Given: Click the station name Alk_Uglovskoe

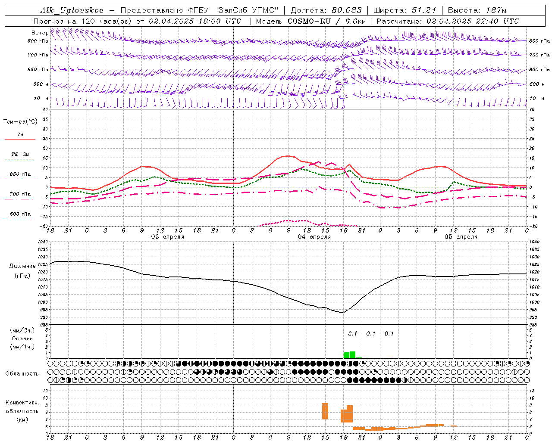Looking at the screenshot, I should tap(72, 10).
